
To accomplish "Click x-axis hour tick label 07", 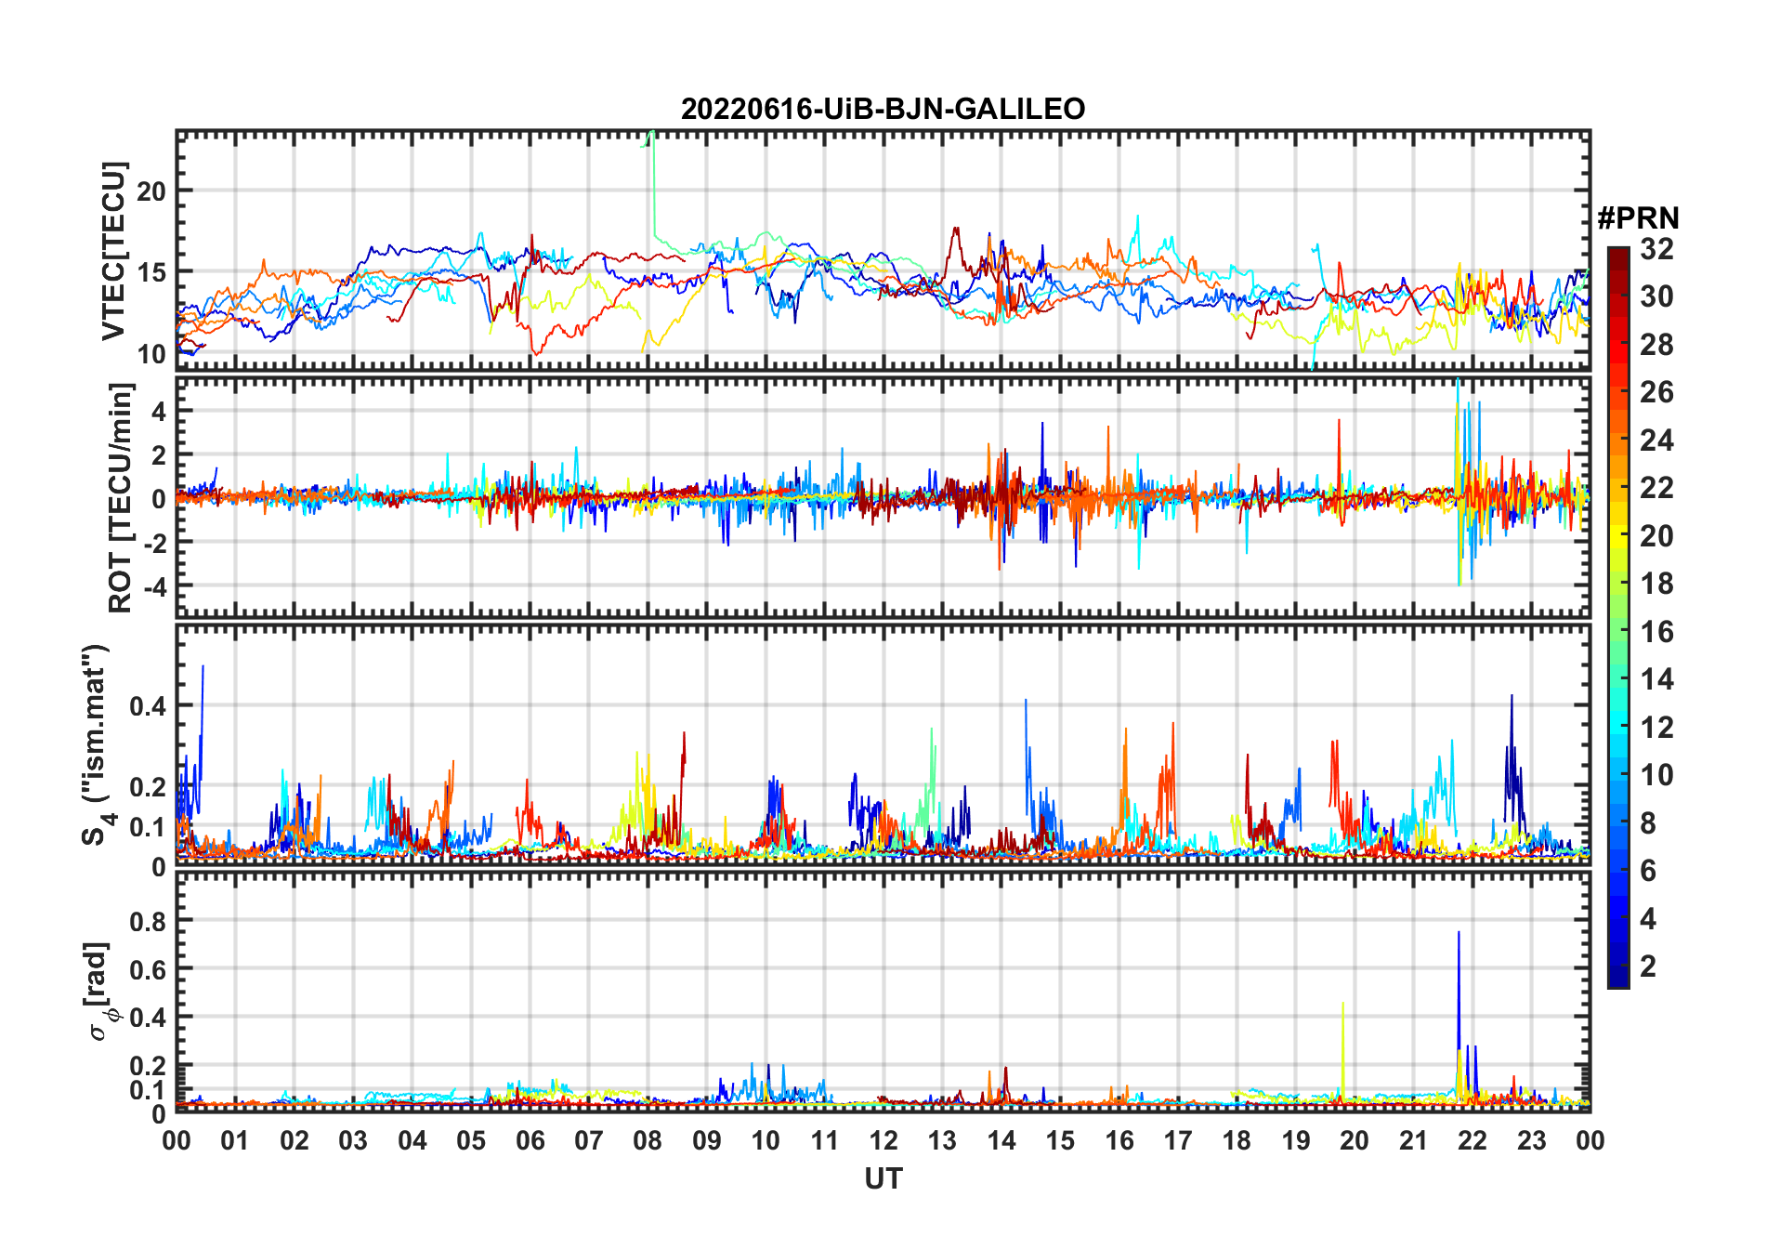I will 589,1140.
